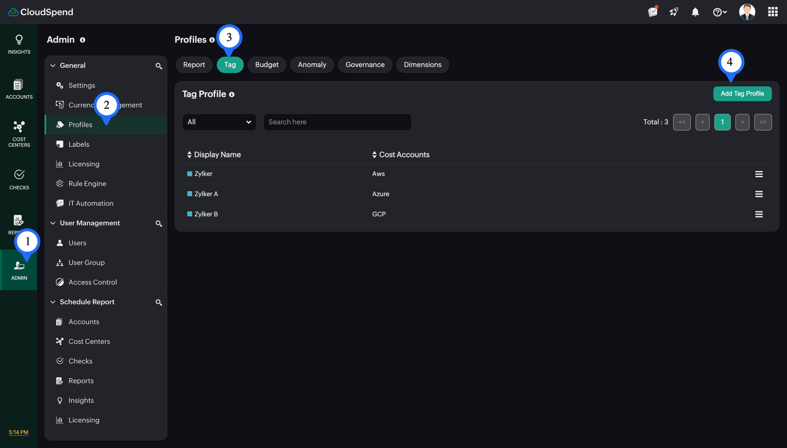This screenshot has width=787, height=448.
Task: Click the info icon beside Tag Profile
Action: click(x=232, y=95)
